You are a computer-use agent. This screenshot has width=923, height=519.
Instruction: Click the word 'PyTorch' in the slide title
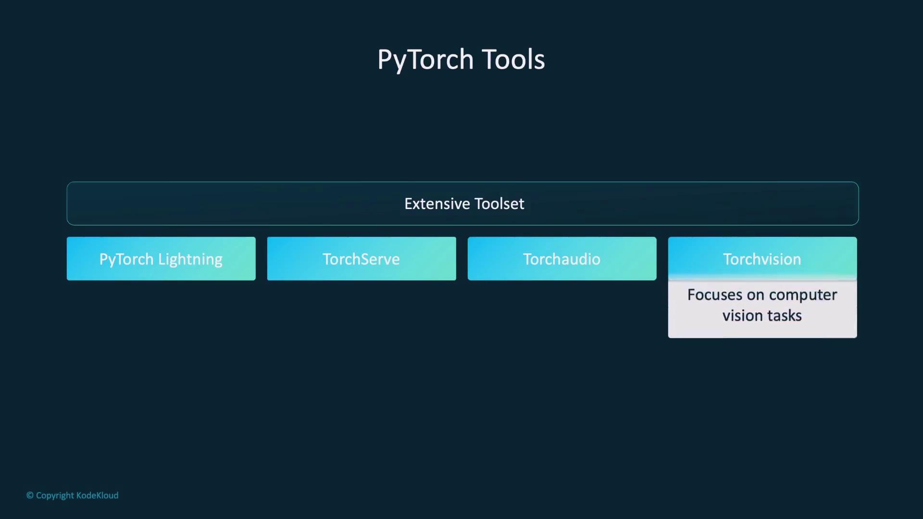425,60
